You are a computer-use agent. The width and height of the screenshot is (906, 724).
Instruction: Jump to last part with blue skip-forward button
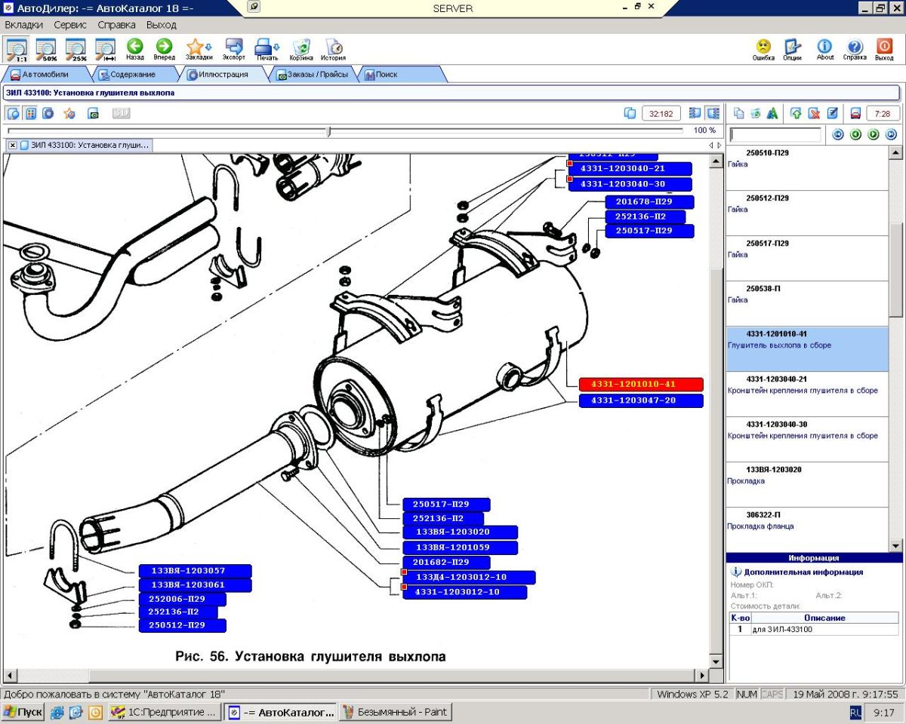891,134
